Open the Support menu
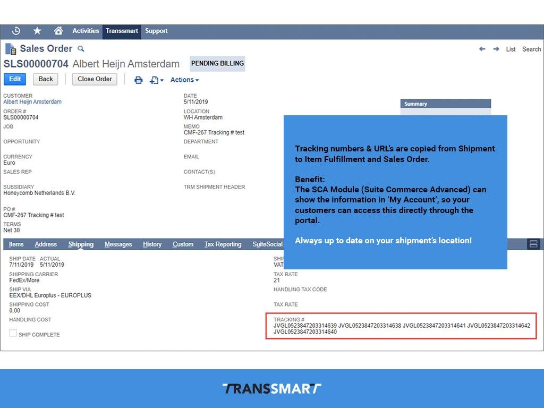 [156, 31]
